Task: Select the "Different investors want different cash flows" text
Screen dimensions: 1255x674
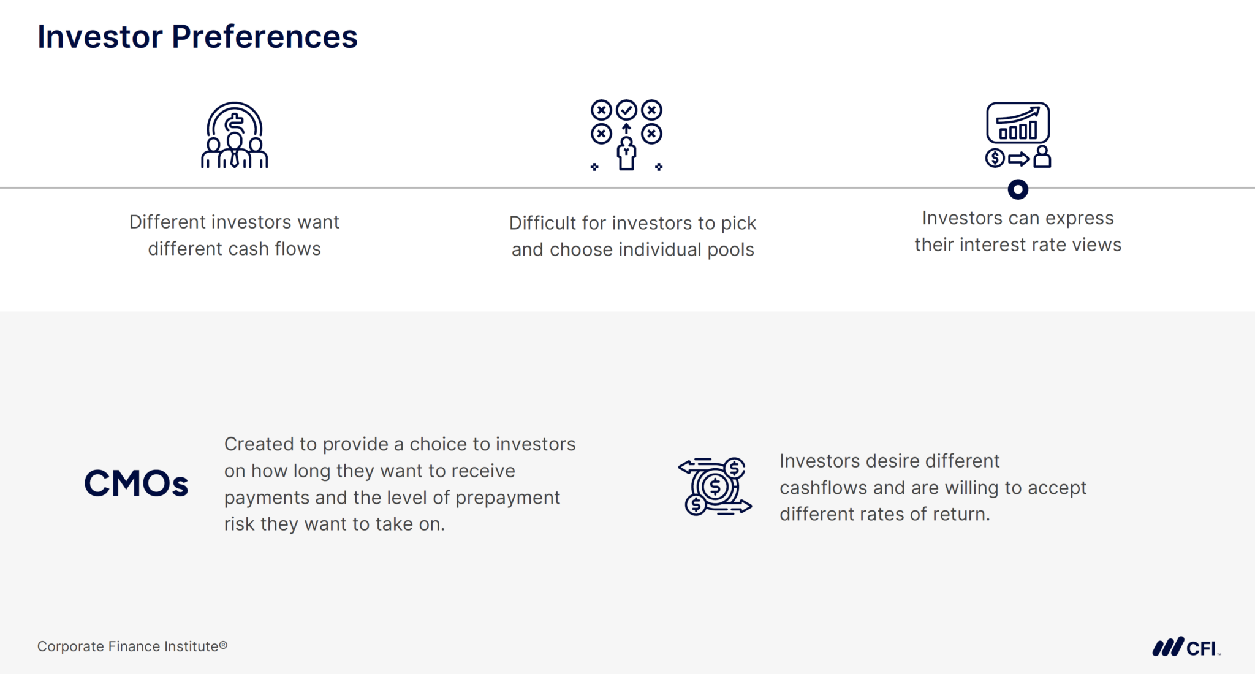Action: [x=234, y=235]
